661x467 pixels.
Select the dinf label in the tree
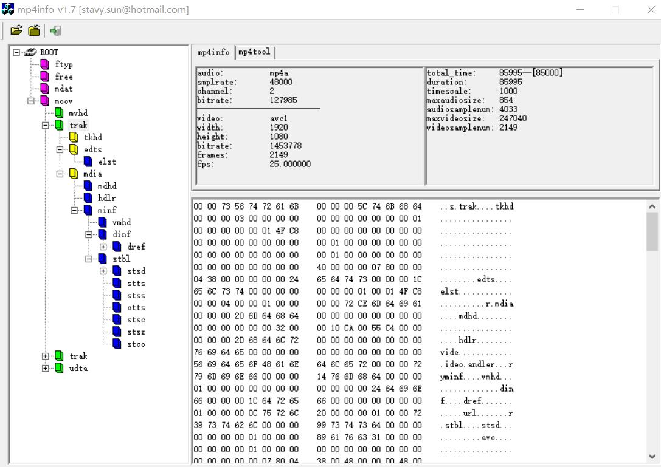[122, 234]
